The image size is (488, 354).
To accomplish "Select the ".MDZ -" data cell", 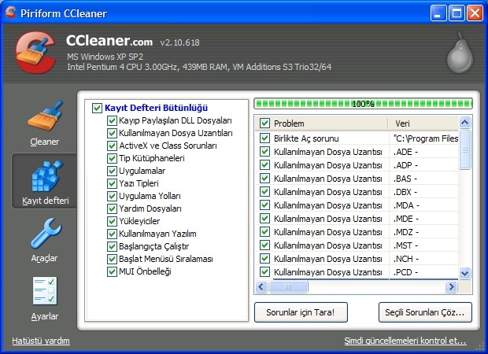I will tap(423, 232).
